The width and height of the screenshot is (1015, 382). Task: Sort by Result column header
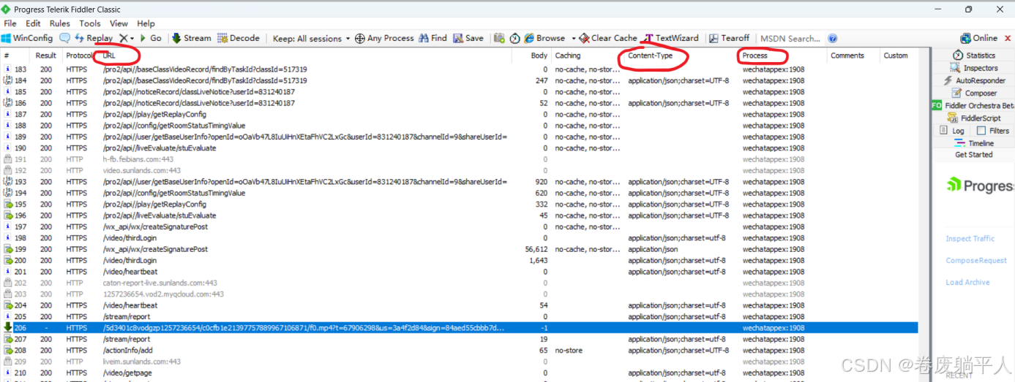coord(46,56)
